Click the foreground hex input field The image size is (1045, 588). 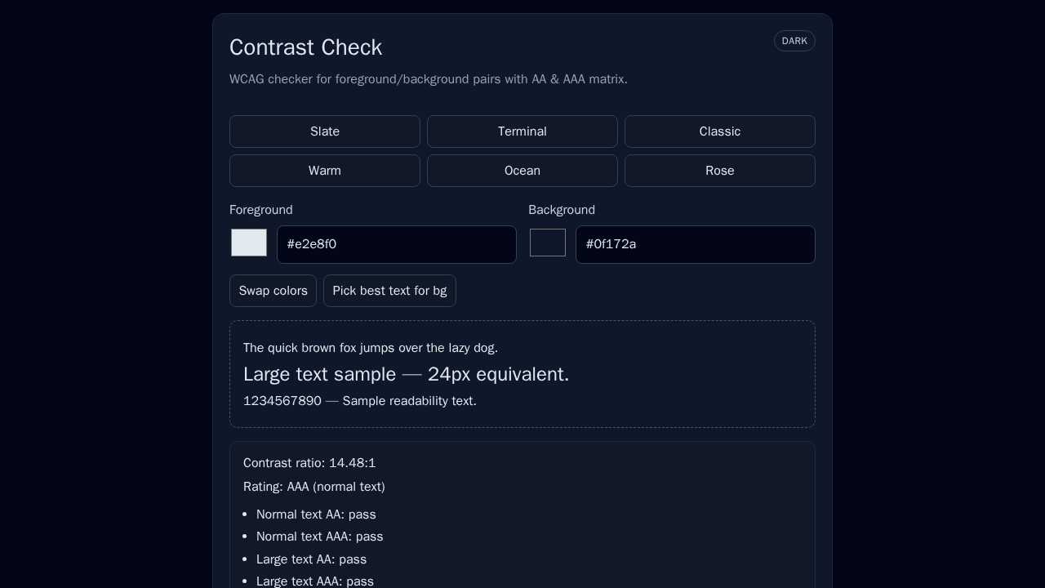click(397, 244)
